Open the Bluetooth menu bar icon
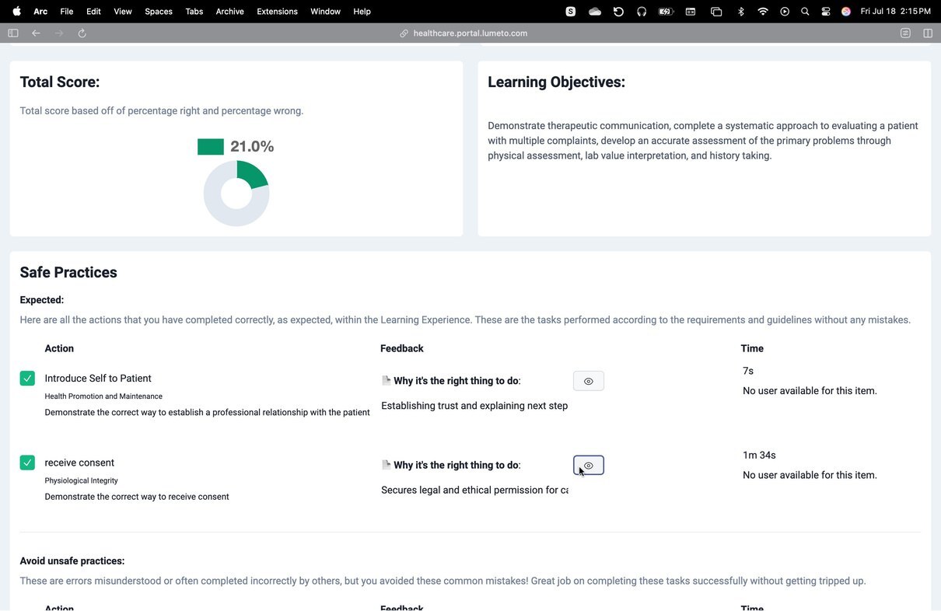941x611 pixels. click(740, 12)
